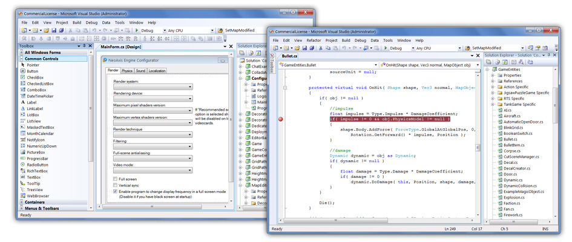Open Tools menu in front window
572x242 pixels.
click(388, 41)
